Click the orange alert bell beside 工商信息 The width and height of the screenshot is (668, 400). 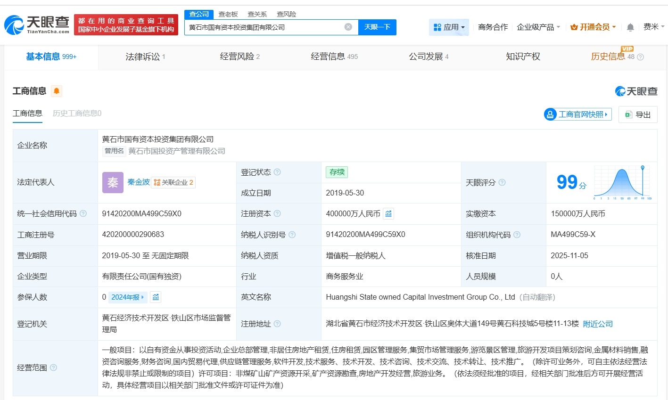(57, 91)
